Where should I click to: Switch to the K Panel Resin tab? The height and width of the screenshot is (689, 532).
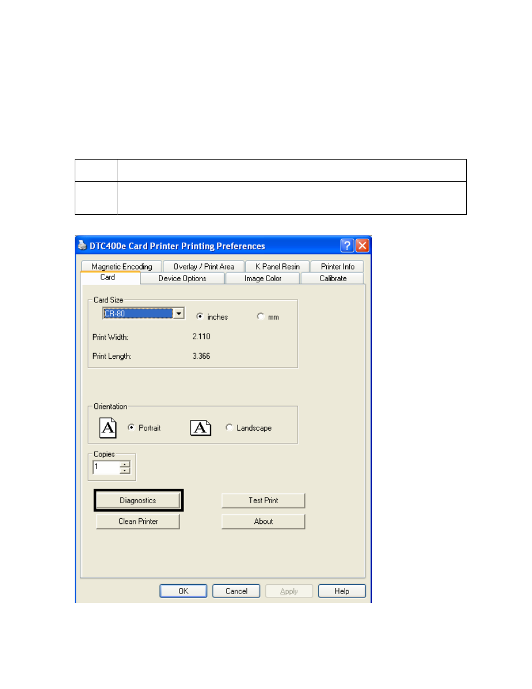[x=277, y=267]
